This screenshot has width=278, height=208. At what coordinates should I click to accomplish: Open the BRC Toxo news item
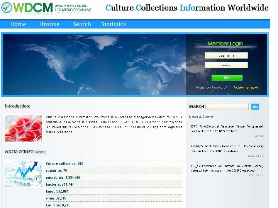227,129
